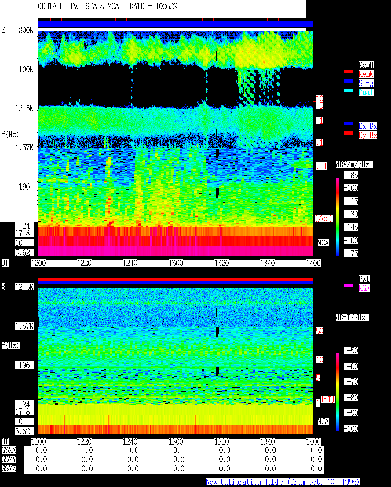Click the 'Ex Bx' legend label
Image resolution: width=391 pixels, height=487 pixels.
pyautogui.click(x=368, y=126)
